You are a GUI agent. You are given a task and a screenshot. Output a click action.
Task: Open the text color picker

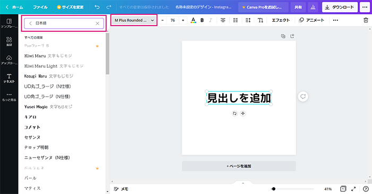point(193,20)
